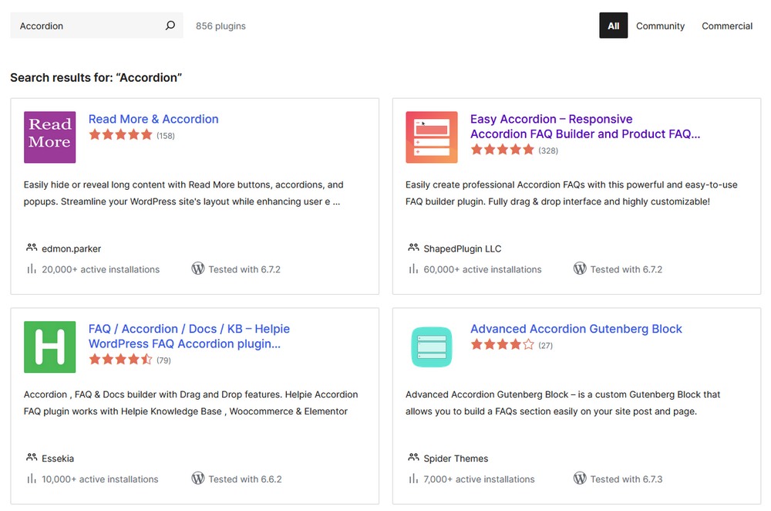Click the teal Advanced Accordion plugin thumbnail

tap(432, 347)
